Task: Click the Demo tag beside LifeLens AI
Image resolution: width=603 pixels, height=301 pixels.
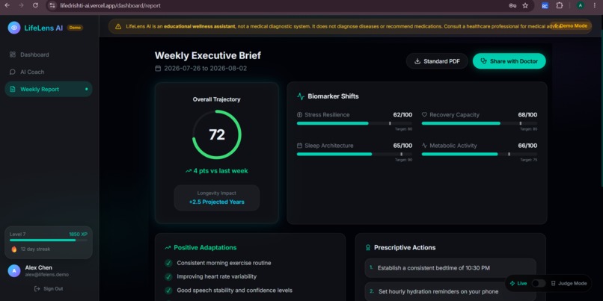Action: (75, 28)
